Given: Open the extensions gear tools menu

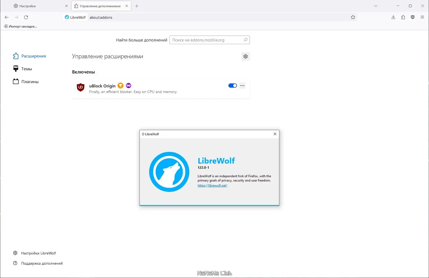Looking at the screenshot, I should [246, 56].
